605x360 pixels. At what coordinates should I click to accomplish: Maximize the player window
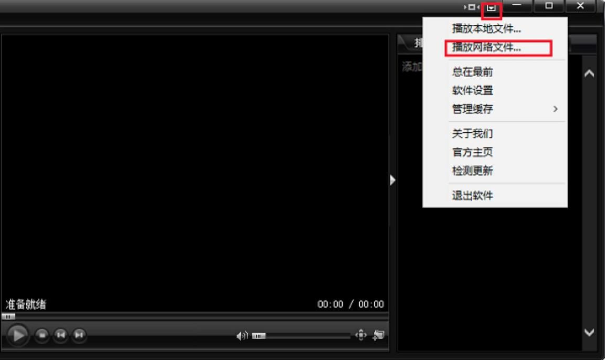(x=549, y=6)
